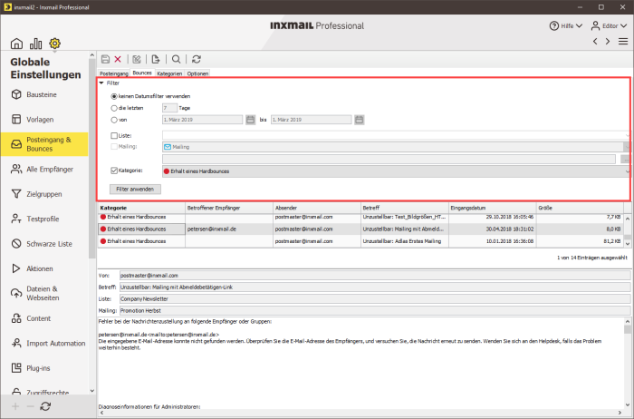Screen dimensions: 634x419
Task: Sort by Größe column header
Action: tap(580, 208)
